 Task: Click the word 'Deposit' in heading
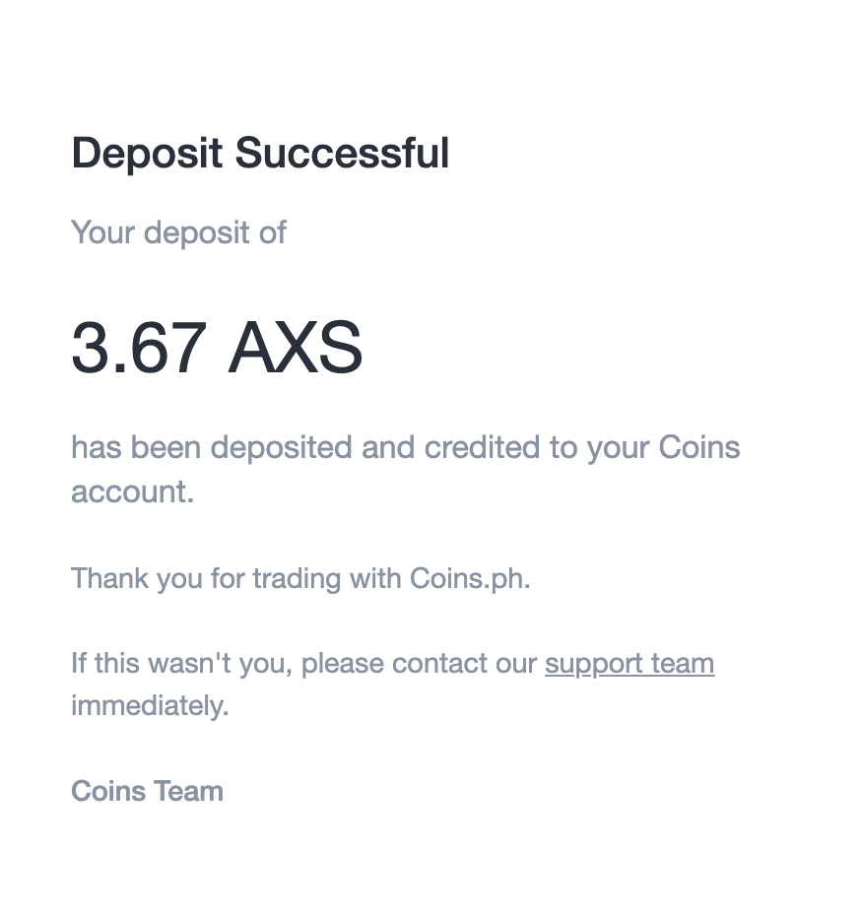(x=147, y=155)
